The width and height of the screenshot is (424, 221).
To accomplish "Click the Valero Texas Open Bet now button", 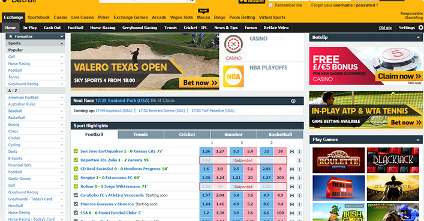I will point(199,83).
